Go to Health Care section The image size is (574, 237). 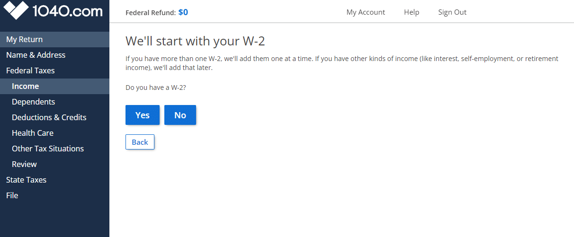pos(32,133)
